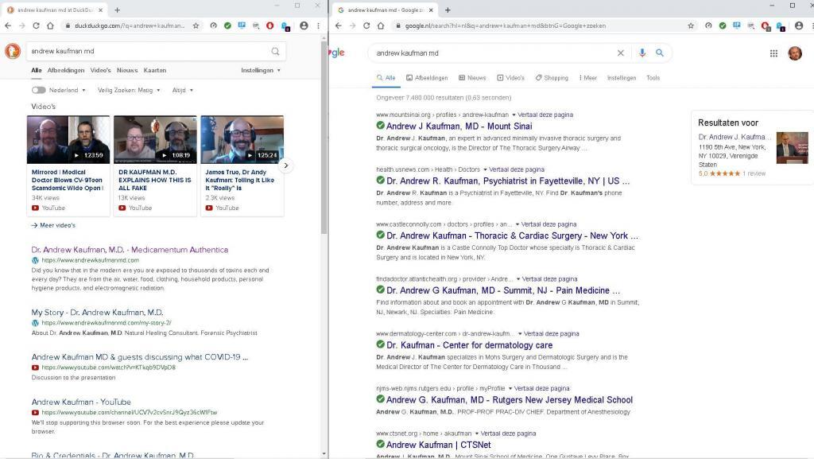Viewport: 814px width, 459px height.
Task: Show next videos with carousel arrow
Action: tap(285, 165)
